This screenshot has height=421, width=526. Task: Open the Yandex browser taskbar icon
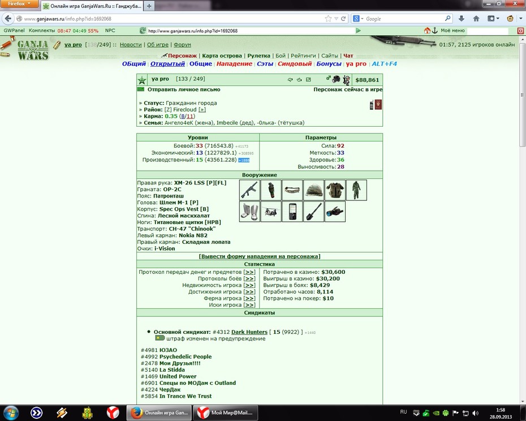pos(113,413)
